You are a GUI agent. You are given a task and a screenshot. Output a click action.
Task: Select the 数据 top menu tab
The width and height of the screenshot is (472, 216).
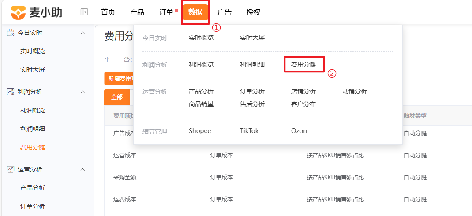195,12
